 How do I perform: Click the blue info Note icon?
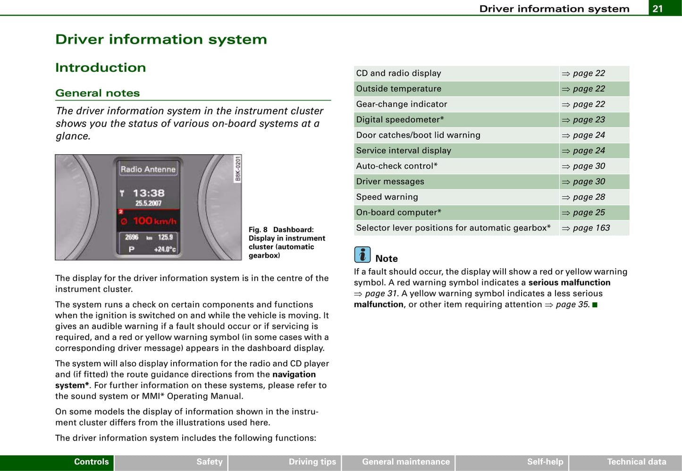362,255
